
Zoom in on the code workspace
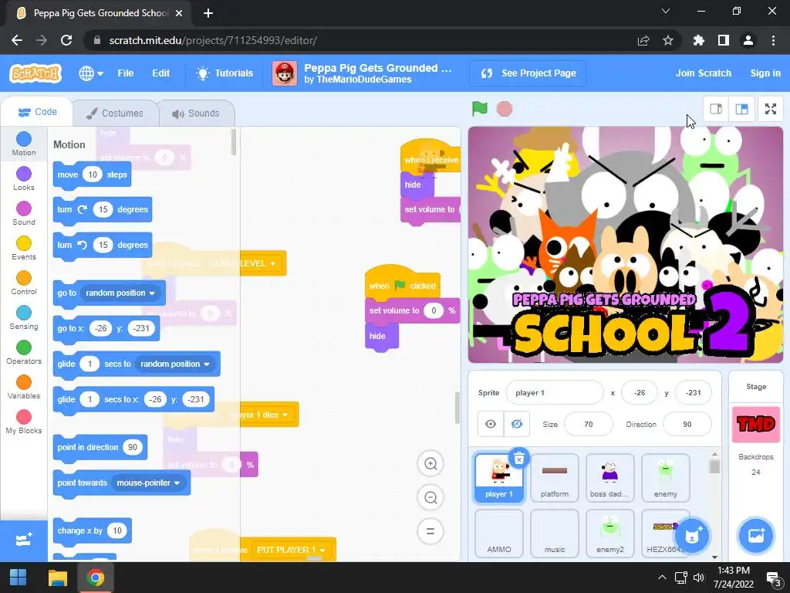430,463
